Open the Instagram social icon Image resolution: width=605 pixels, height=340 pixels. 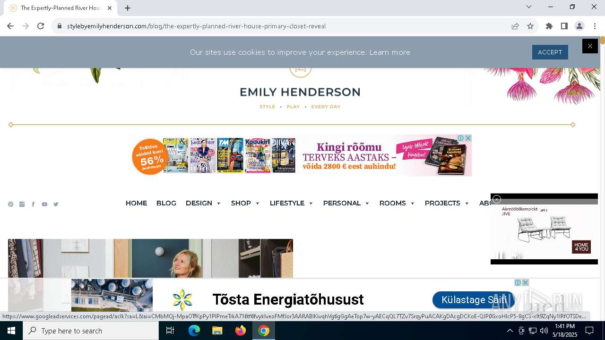pos(22,204)
